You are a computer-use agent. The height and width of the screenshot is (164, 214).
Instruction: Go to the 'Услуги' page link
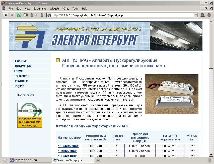pyautogui.click(x=19, y=71)
